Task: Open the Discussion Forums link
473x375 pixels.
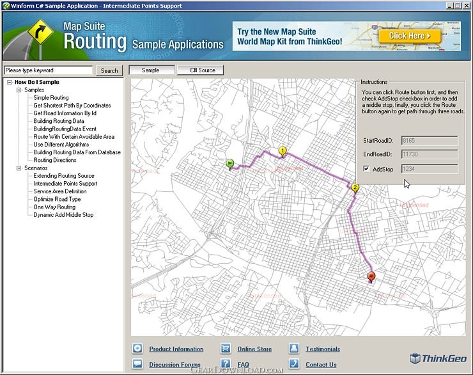Action: 174,364
